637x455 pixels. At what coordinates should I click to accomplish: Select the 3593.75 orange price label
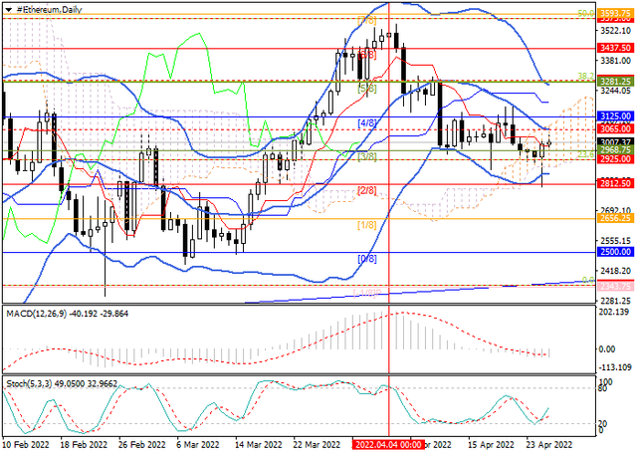click(615, 13)
